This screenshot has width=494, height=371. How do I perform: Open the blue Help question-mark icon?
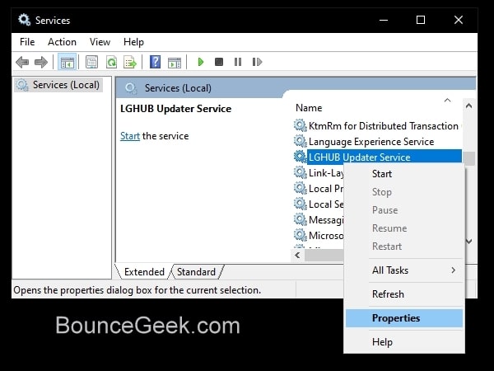(x=155, y=62)
